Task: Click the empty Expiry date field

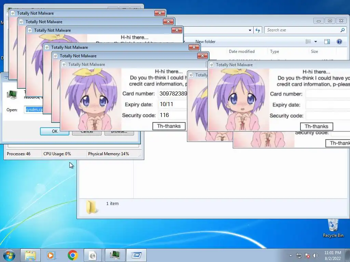Action: [328, 105]
